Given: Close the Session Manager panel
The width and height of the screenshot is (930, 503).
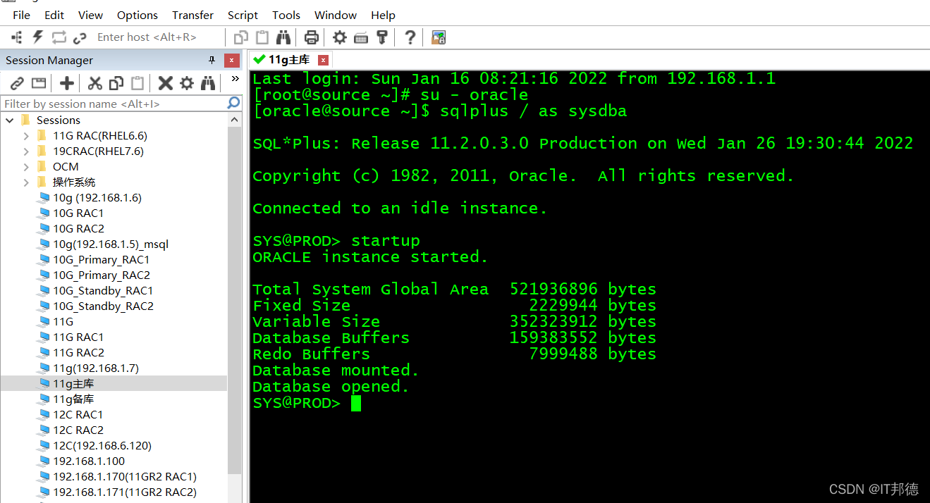Looking at the screenshot, I should point(232,61).
